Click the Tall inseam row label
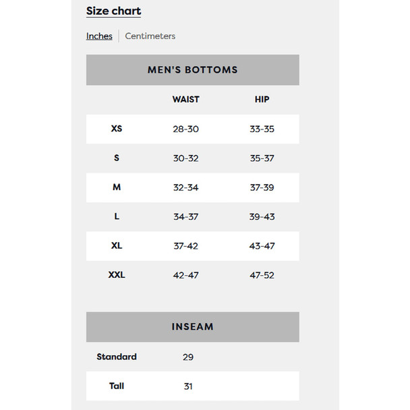 [x=117, y=386]
